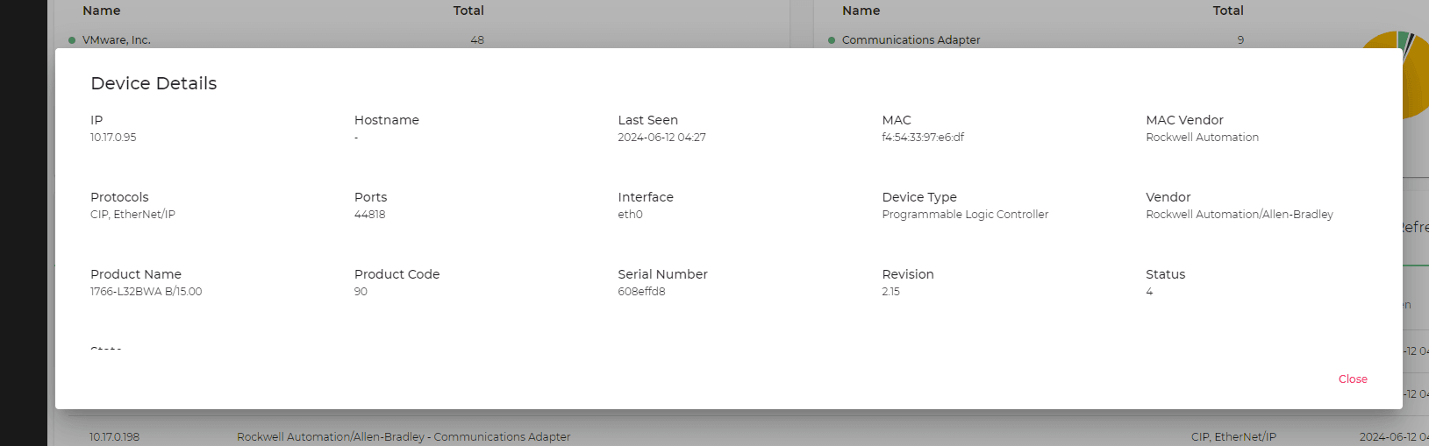Click VMware, Inc. row in background table
Screen dimensions: 1429x446
click(x=421, y=40)
